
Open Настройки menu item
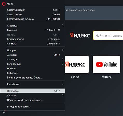coord(32,91)
